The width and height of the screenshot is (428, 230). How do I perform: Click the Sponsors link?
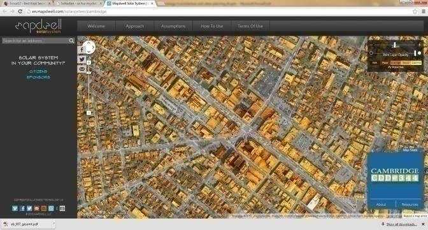click(38, 77)
